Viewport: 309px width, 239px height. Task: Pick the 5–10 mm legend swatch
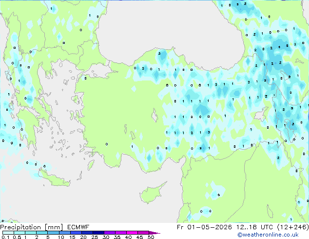pyautogui.click(x=53, y=233)
